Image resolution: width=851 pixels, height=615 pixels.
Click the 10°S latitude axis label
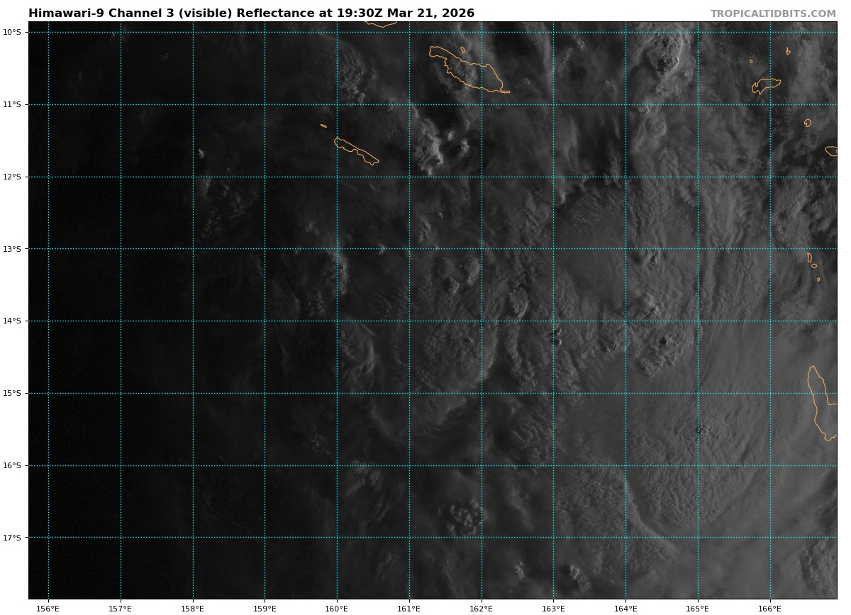[x=12, y=32]
